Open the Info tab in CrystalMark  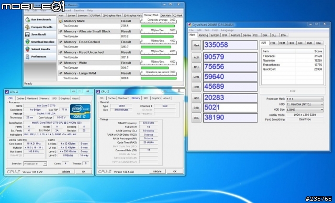(x=283, y=35)
